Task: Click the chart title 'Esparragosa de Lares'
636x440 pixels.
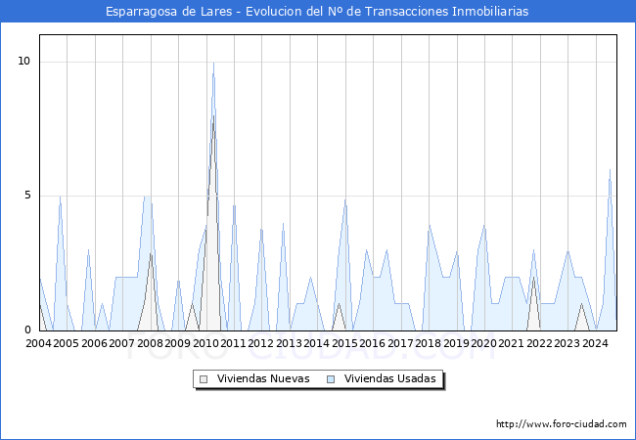Action: 168,12
